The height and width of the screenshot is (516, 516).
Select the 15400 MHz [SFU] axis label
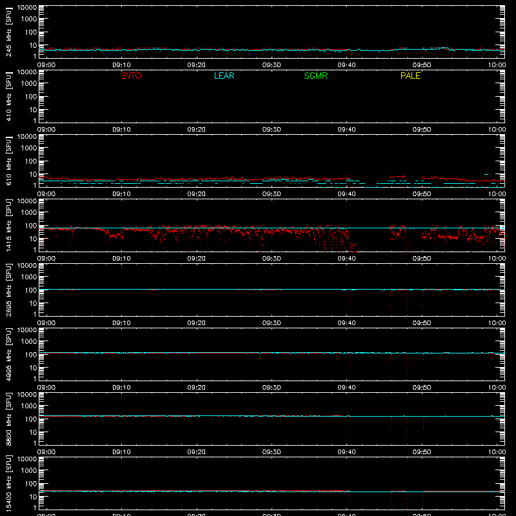9,483
